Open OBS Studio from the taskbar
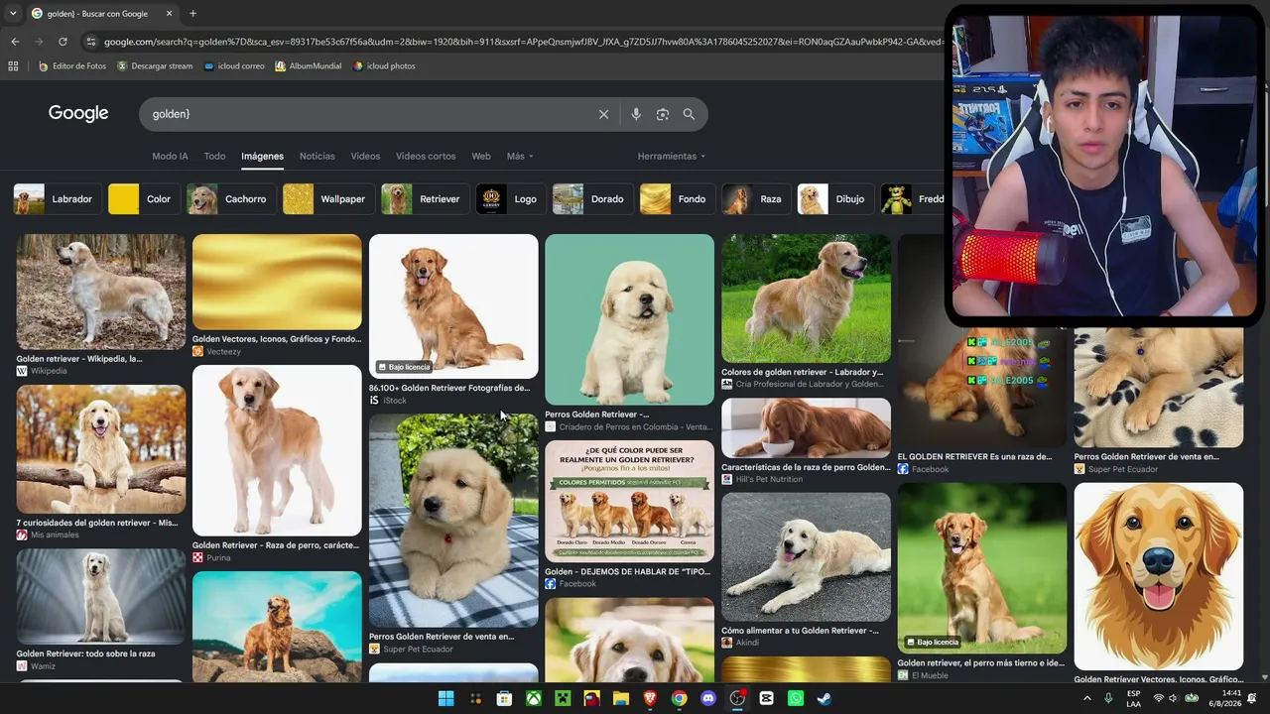 [737, 698]
